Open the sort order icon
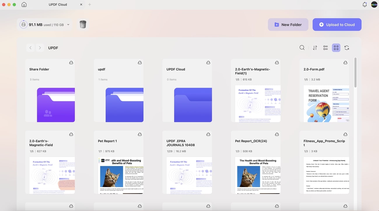Image resolution: width=379 pixels, height=211 pixels. [315, 48]
